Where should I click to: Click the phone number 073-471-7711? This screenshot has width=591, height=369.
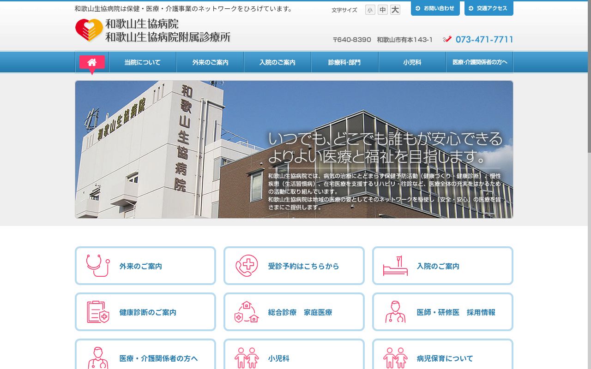click(x=484, y=40)
